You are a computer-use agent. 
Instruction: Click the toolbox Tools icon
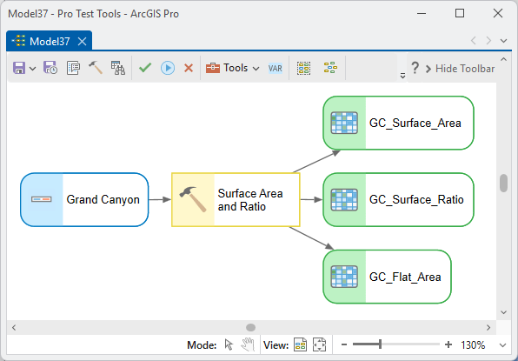pyautogui.click(x=213, y=68)
